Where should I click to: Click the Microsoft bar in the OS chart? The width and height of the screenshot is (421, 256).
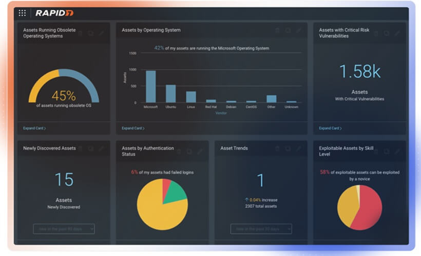(x=150, y=87)
